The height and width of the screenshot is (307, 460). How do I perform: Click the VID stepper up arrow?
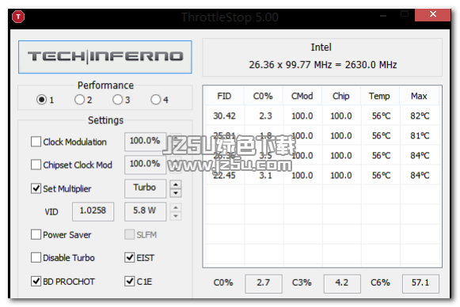pos(176,207)
